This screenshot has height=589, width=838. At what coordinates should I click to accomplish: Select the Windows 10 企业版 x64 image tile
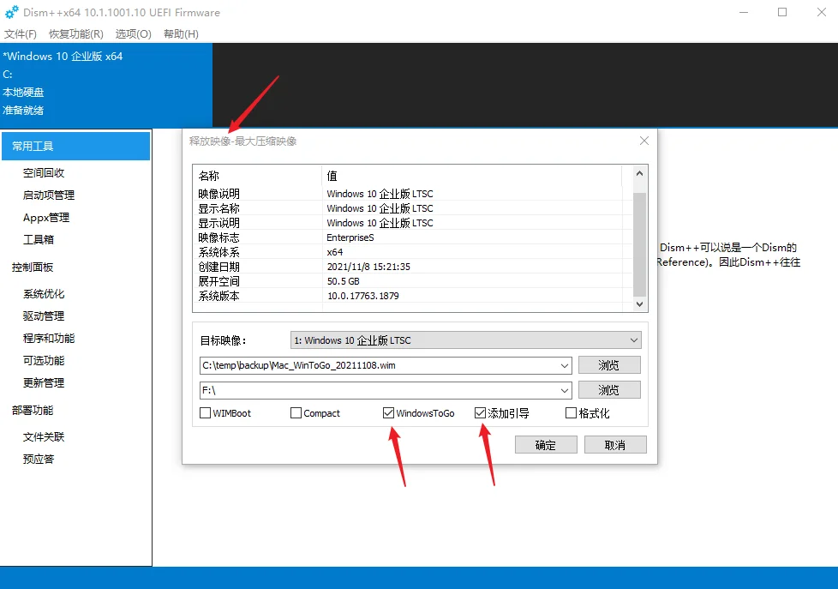(x=106, y=85)
